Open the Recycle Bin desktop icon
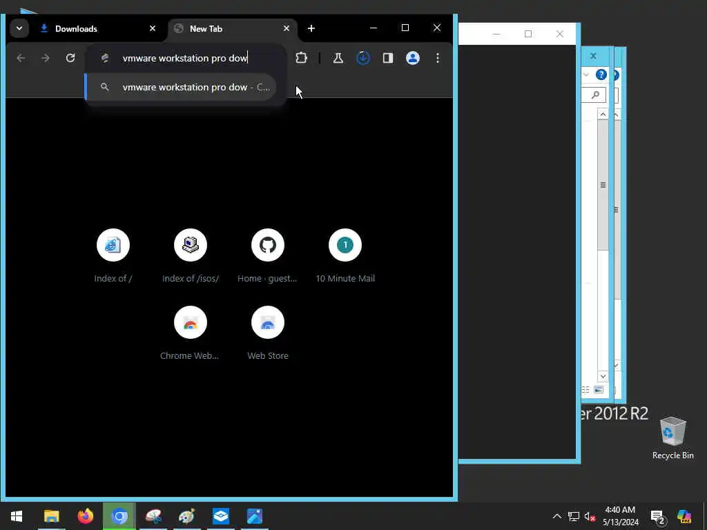707x530 pixels. tap(672, 438)
